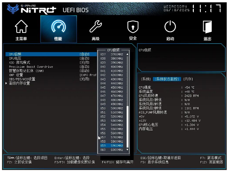The height and width of the screenshot is (172, 227).
Task: Expand 高级内存设置 submenu
Action: (x=19, y=83)
